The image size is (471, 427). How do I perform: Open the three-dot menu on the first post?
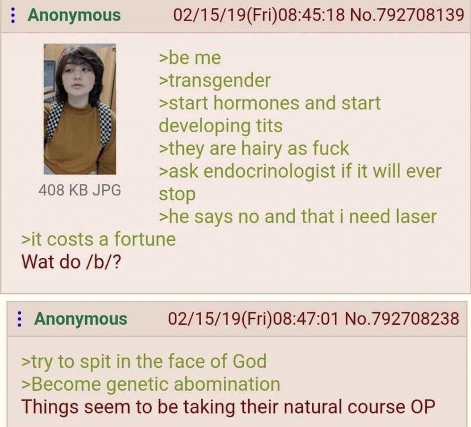(12, 15)
